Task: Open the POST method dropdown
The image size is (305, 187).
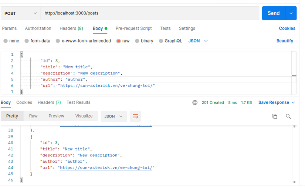Action: pyautogui.click(x=21, y=13)
